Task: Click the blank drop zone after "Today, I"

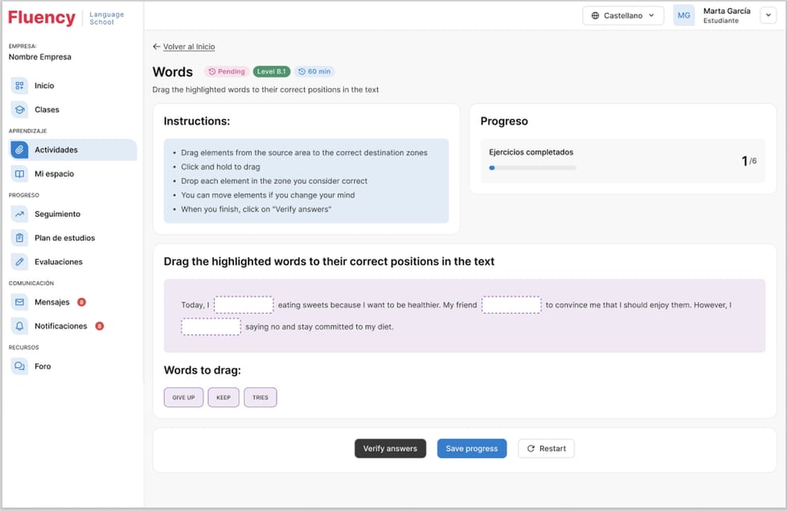Action: pyautogui.click(x=244, y=305)
